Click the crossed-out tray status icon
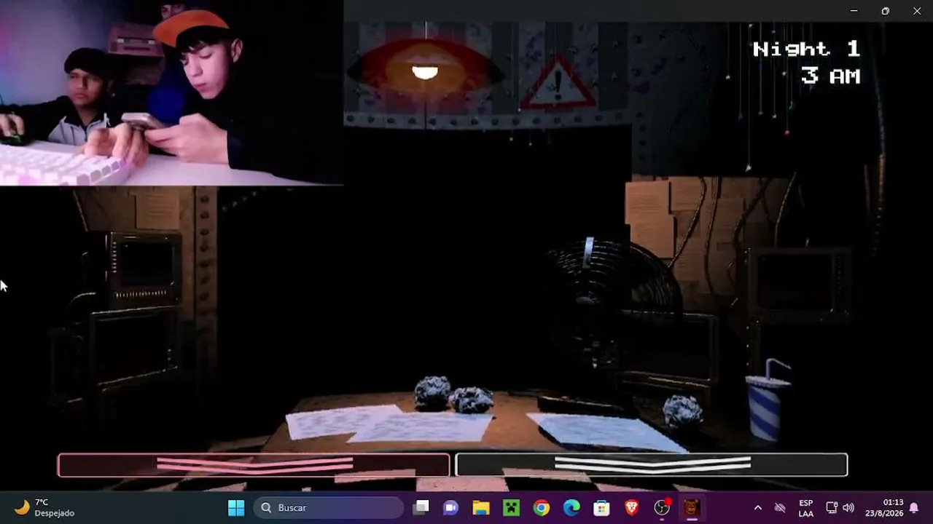 780,508
